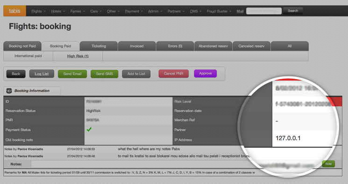The image size is (348, 184).
Task: Click the 127.0.0.1 IP address value
Action: (x=288, y=138)
